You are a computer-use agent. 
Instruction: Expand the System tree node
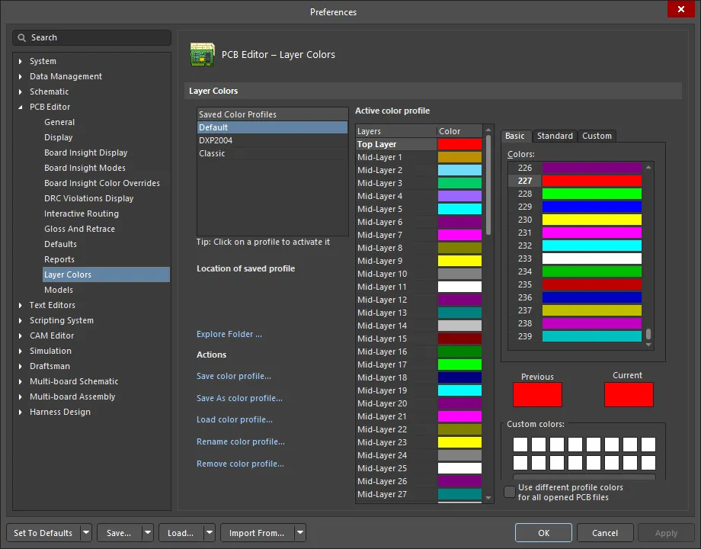click(20, 61)
